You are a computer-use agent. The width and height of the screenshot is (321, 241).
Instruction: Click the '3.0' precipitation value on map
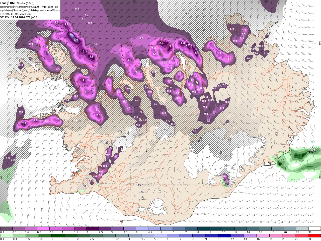(196, 53)
